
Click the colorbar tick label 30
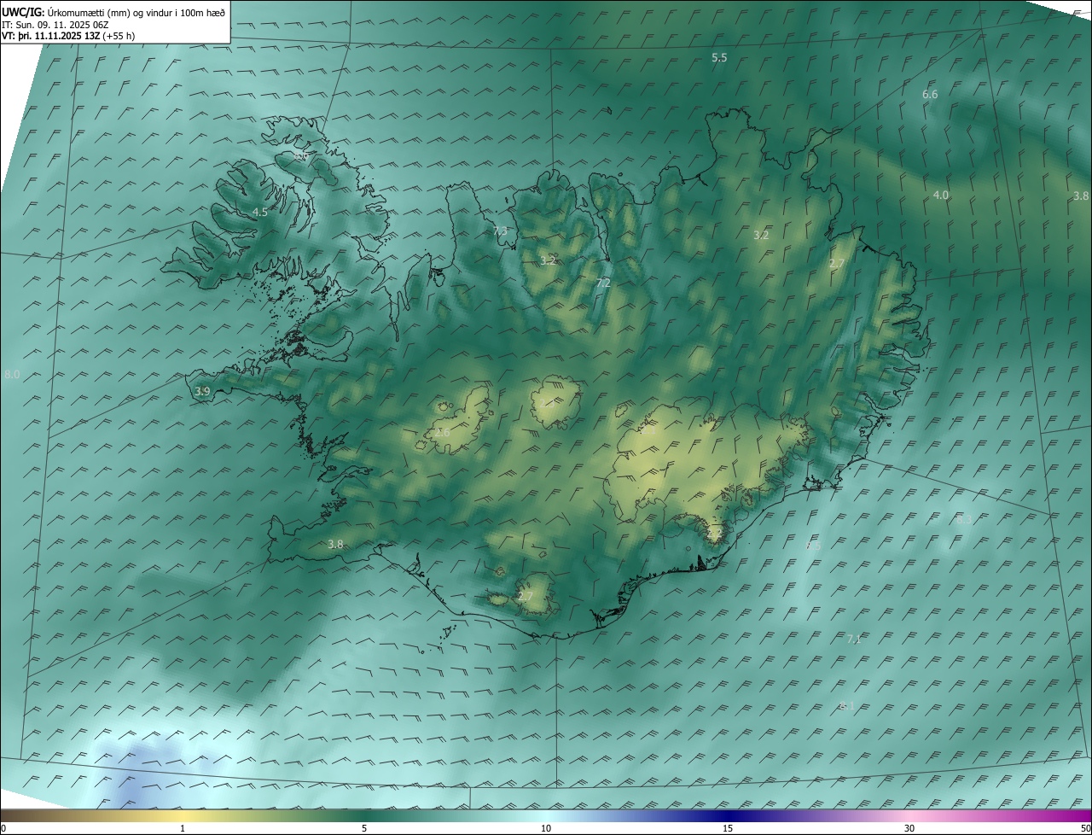click(909, 829)
